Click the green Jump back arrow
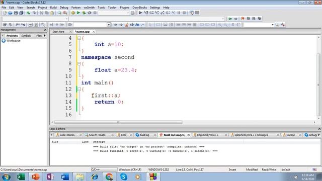 click(x=230, y=19)
